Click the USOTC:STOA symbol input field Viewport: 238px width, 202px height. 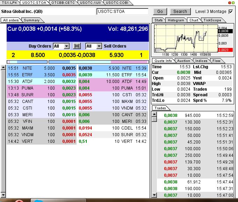coord(122,12)
